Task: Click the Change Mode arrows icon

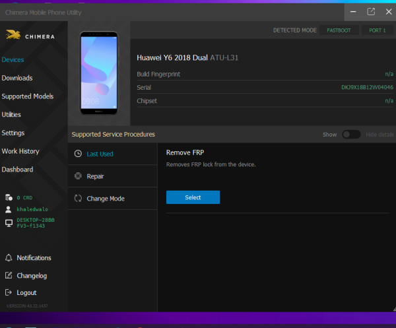Action: pos(78,199)
